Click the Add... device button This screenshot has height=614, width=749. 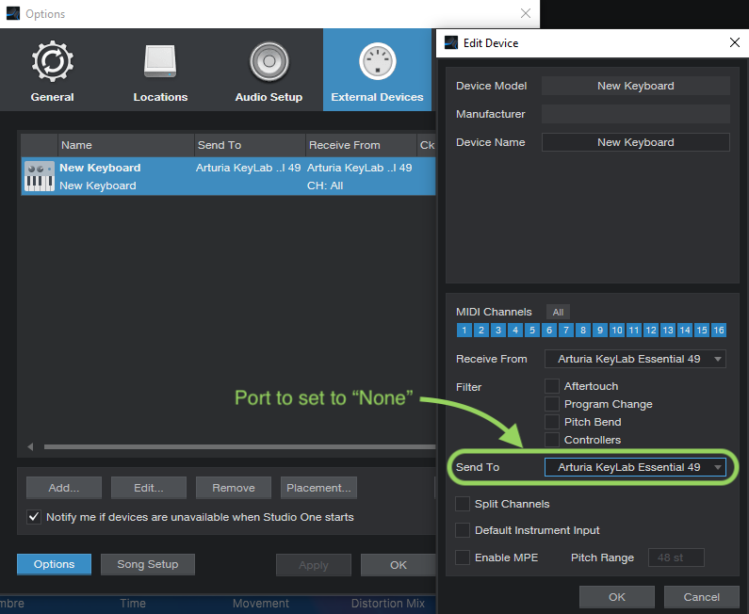[x=64, y=488]
